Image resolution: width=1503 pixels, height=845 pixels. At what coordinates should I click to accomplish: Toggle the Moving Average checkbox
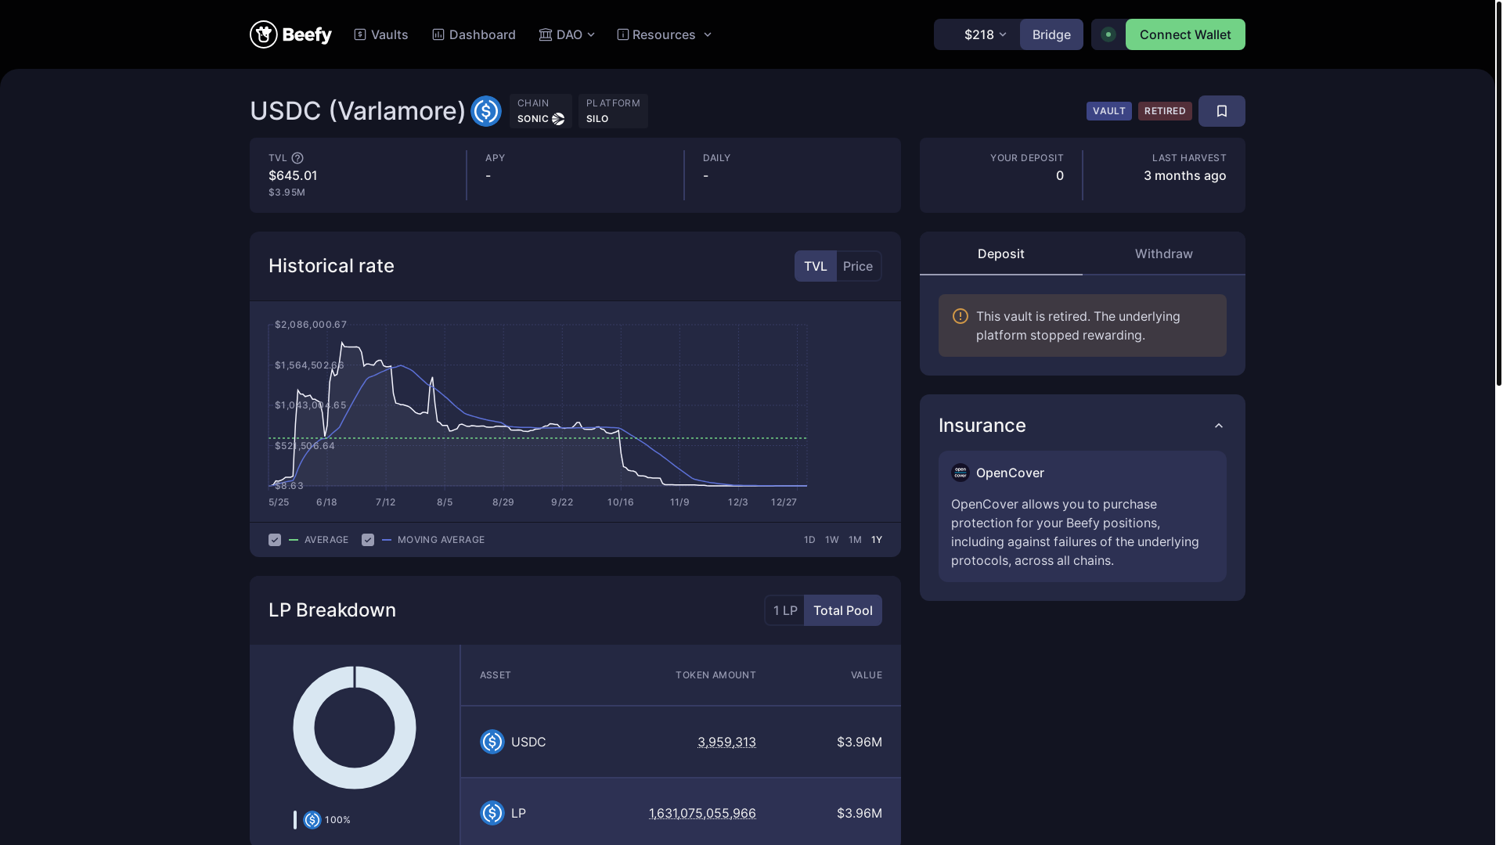pos(368,540)
